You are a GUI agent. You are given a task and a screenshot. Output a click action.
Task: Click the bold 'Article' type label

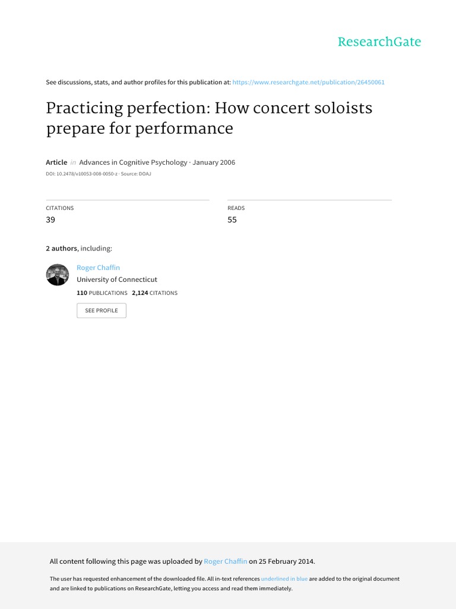56,162
